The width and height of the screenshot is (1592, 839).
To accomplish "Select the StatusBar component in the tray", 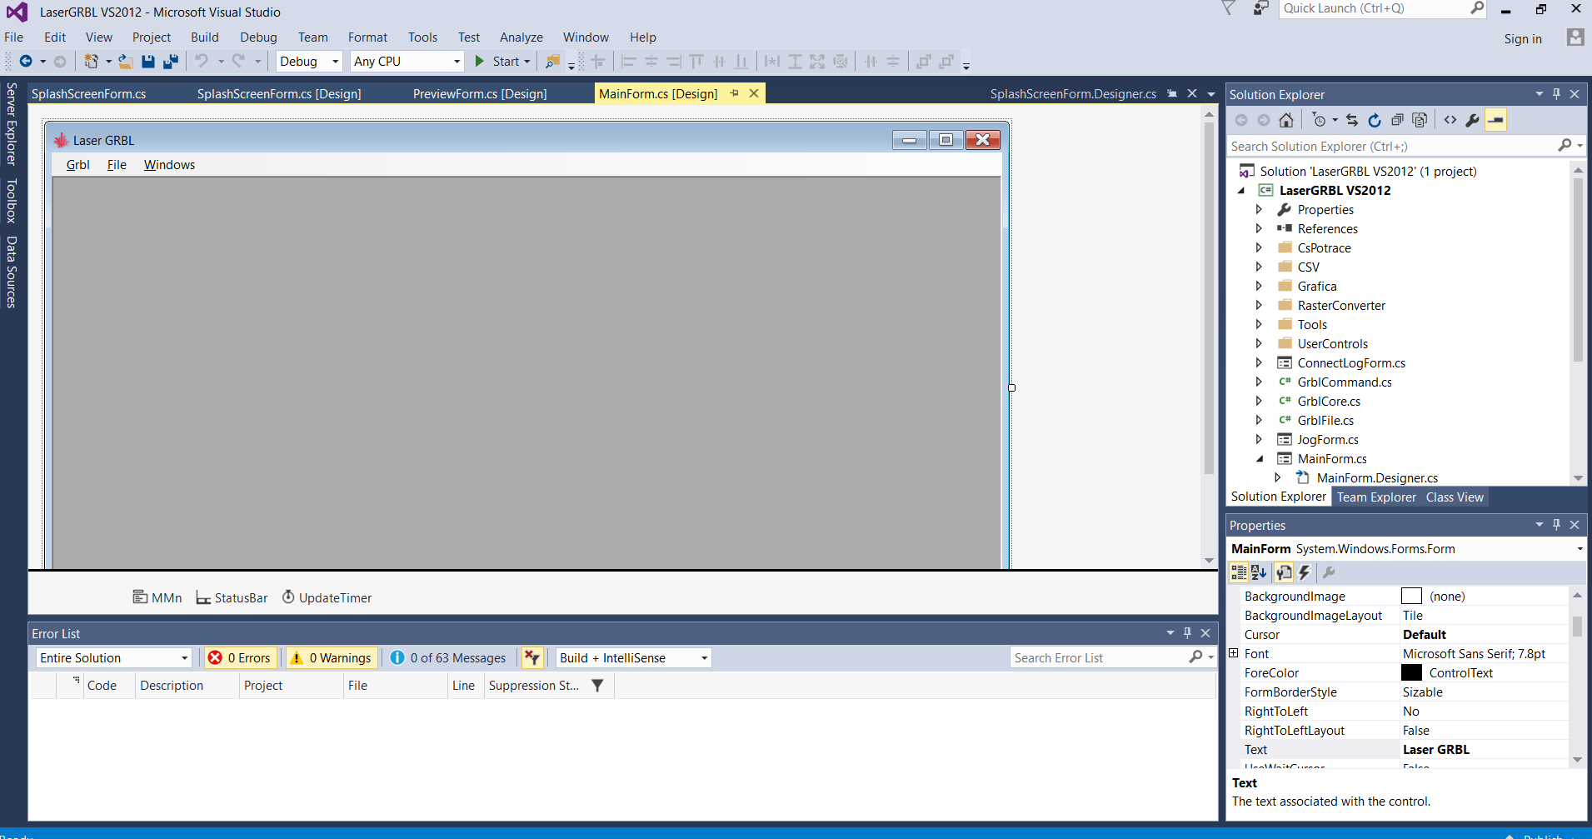I will click(232, 597).
